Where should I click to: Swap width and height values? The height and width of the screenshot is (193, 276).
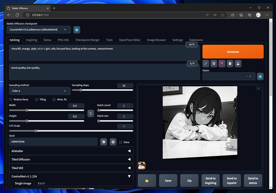pos(91,113)
